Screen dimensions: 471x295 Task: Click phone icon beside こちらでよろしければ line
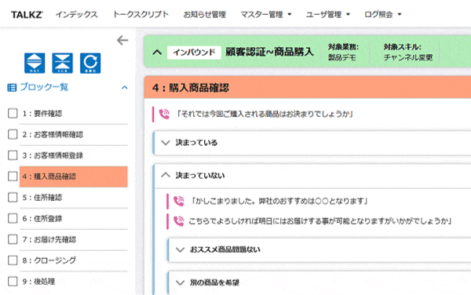tap(179, 221)
